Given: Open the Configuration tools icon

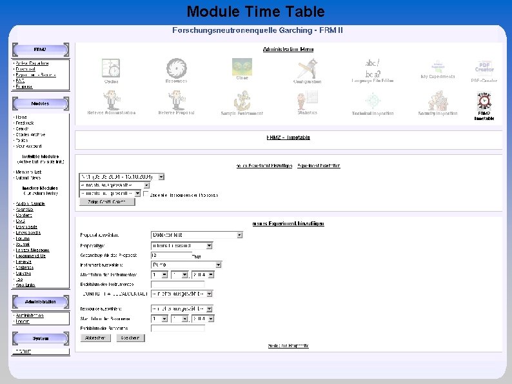Looking at the screenshot, I should tap(308, 68).
